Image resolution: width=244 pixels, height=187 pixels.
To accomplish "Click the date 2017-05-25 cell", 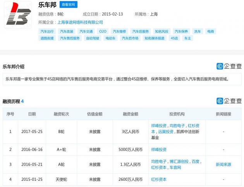I will pyautogui.click(x=32, y=132).
